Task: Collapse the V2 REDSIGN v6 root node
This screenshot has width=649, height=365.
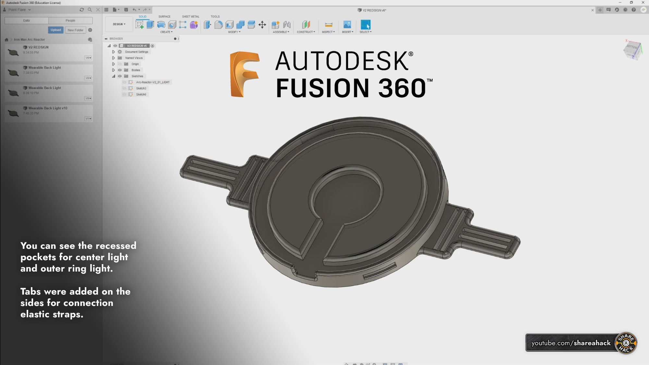Action: 109,46
